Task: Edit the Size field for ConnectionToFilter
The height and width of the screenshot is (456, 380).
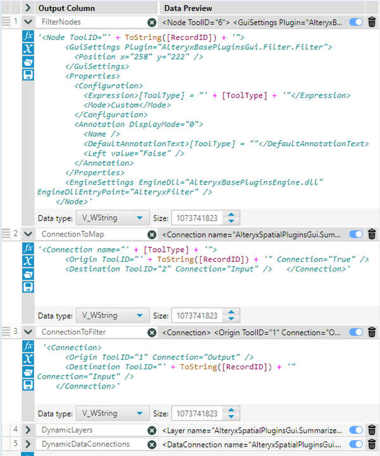Action: [197, 413]
